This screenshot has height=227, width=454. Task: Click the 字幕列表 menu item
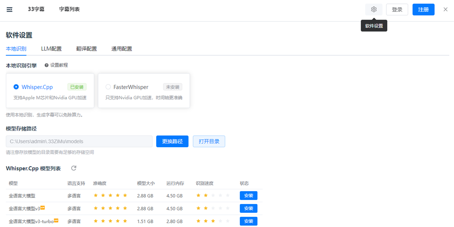tap(69, 9)
